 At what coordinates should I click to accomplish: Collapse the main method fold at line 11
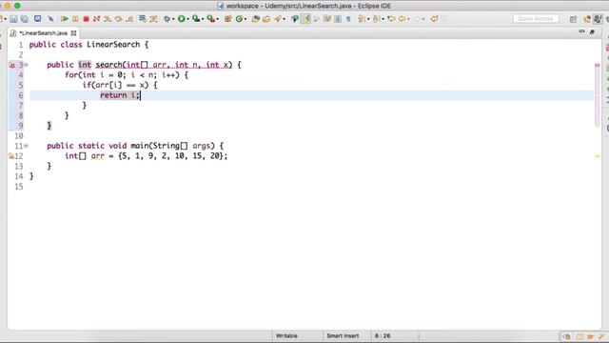26,146
